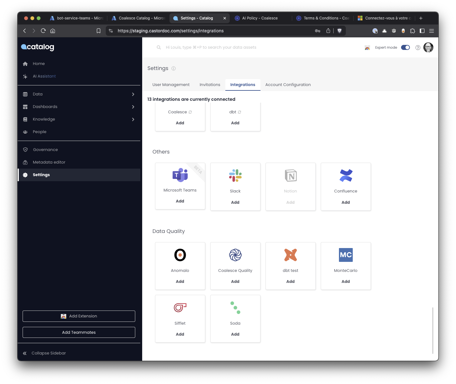Viewport: 456px width, 384px height.
Task: Click the Slack logo icon
Action: [x=235, y=176]
